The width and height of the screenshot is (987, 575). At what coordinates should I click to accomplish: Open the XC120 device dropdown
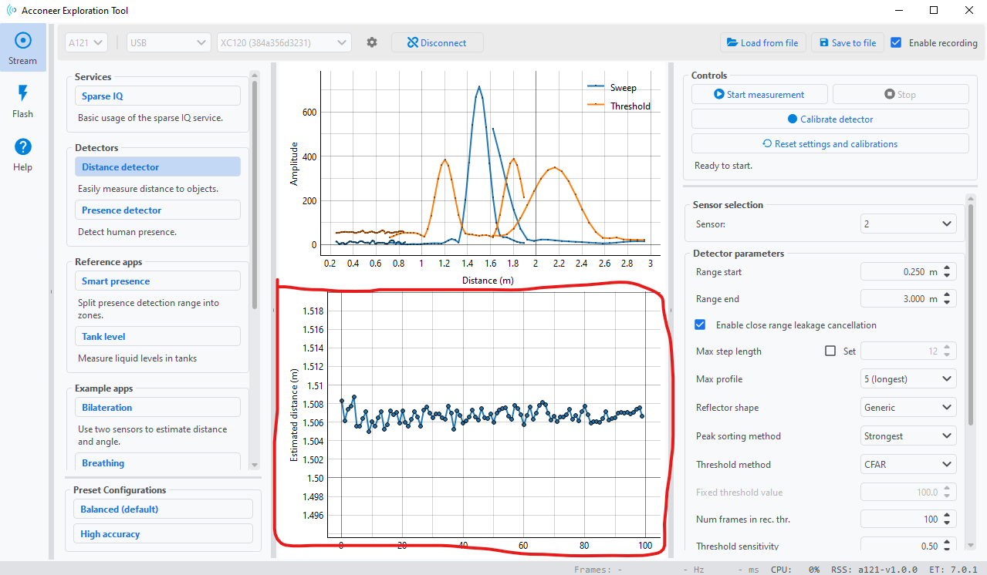pyautogui.click(x=284, y=42)
